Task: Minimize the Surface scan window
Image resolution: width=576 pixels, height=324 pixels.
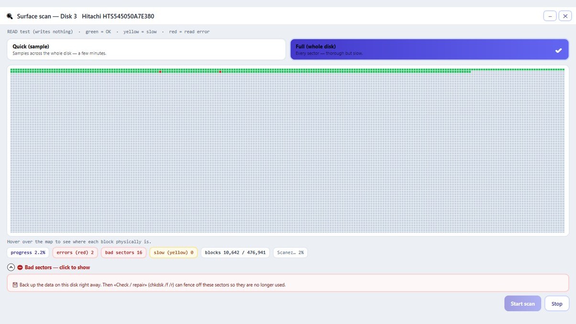Action: tap(550, 16)
